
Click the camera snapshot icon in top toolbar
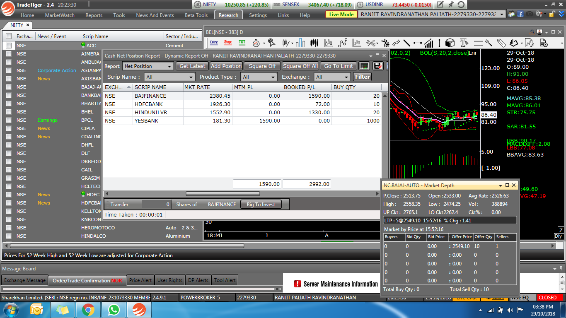pyautogui.click(x=530, y=14)
